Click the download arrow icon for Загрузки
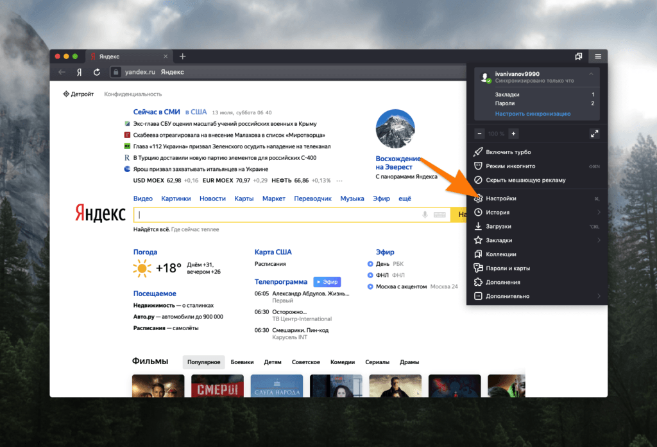The width and height of the screenshot is (657, 447). coord(478,226)
